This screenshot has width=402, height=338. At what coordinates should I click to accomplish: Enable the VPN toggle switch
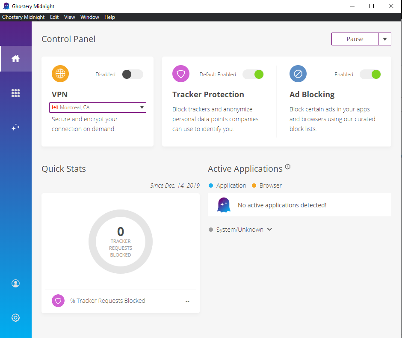[x=132, y=74]
